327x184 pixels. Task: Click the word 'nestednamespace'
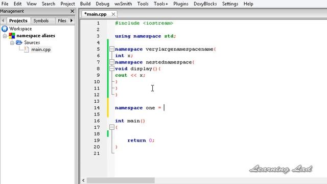tap(169, 62)
